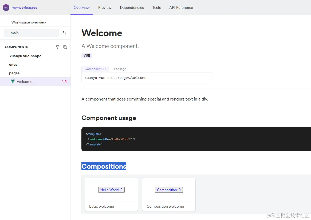Viewport: 311px width, 220px height.
Task: Go to the Tests tab
Action: pos(156,7)
